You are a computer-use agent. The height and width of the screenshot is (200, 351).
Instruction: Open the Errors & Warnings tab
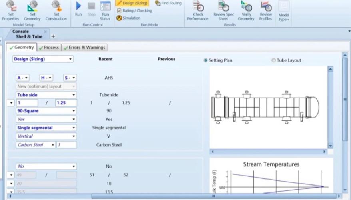[x=84, y=48]
